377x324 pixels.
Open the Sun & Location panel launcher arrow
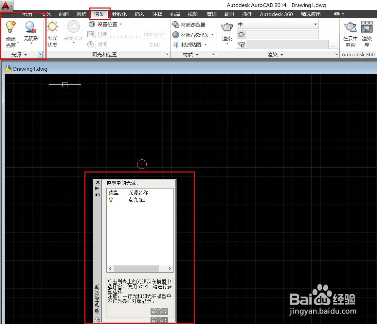coord(167,55)
